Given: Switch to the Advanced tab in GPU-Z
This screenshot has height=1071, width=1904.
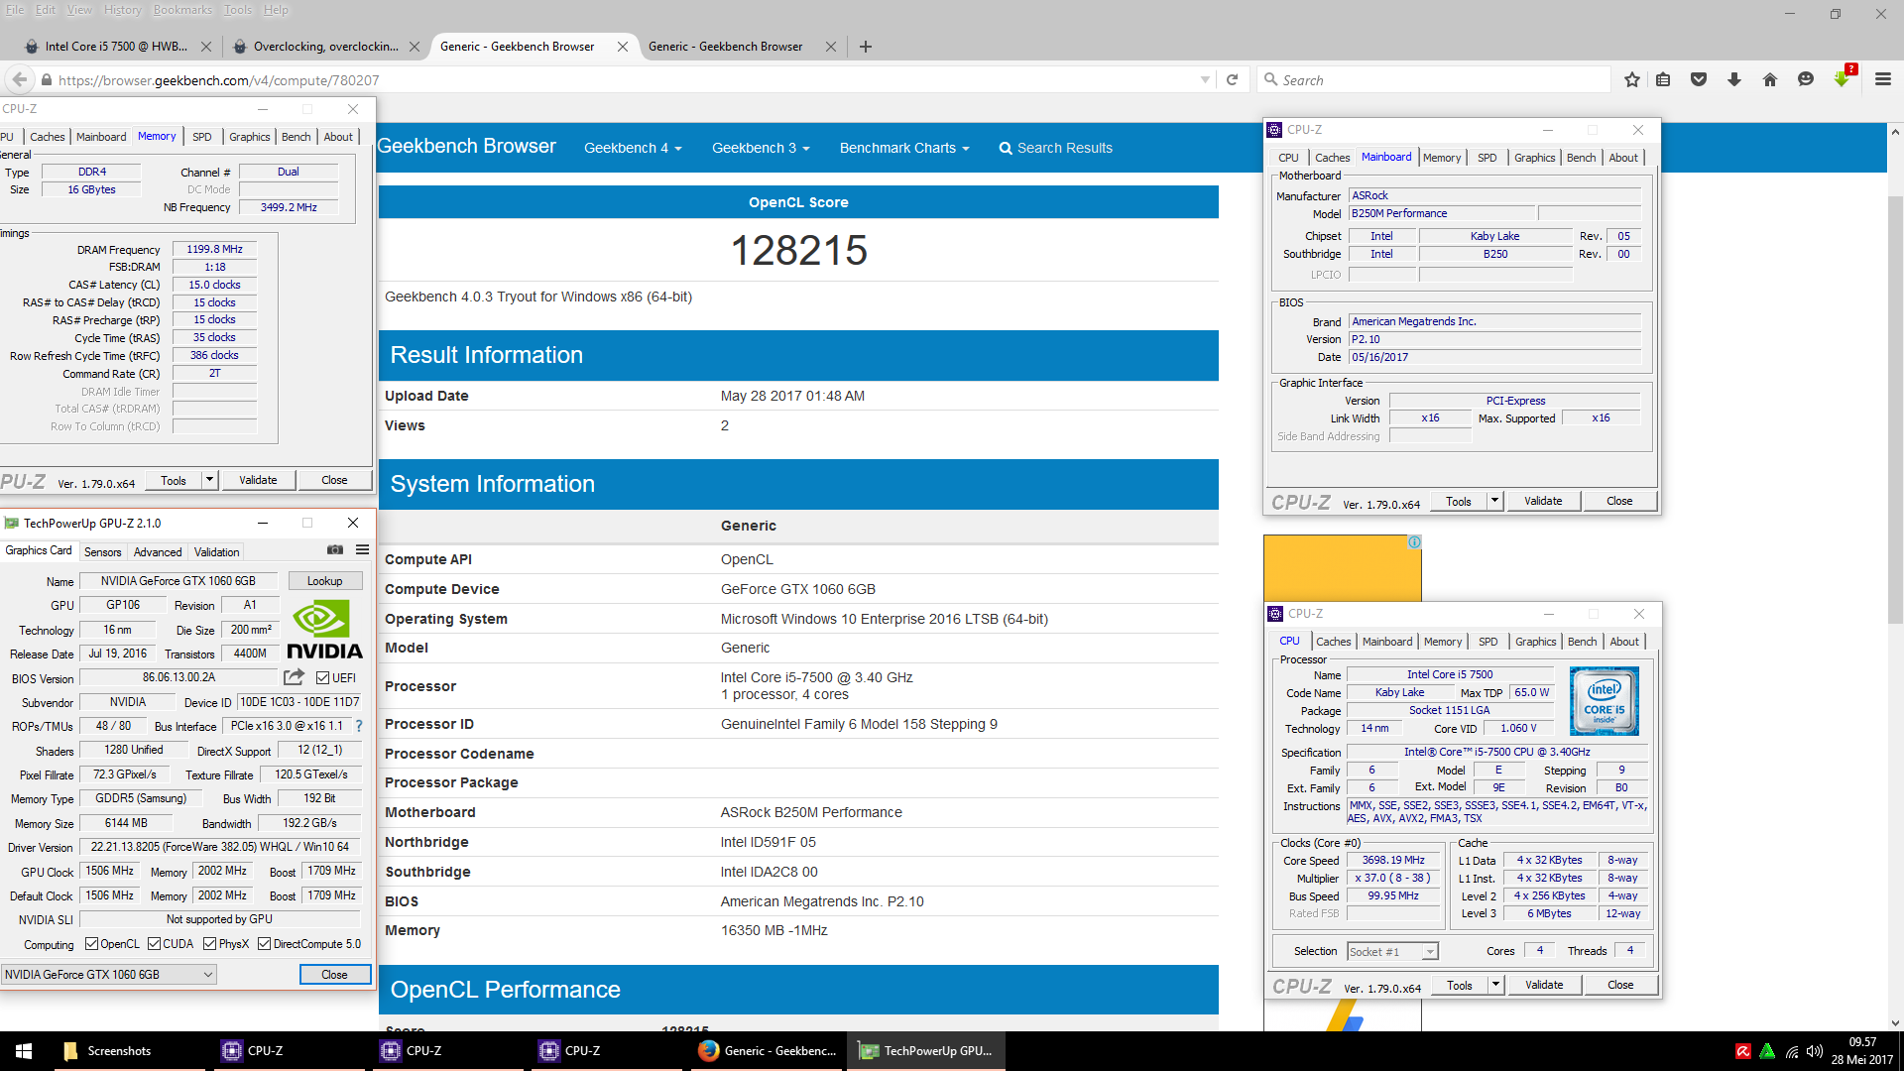Looking at the screenshot, I should [158, 552].
